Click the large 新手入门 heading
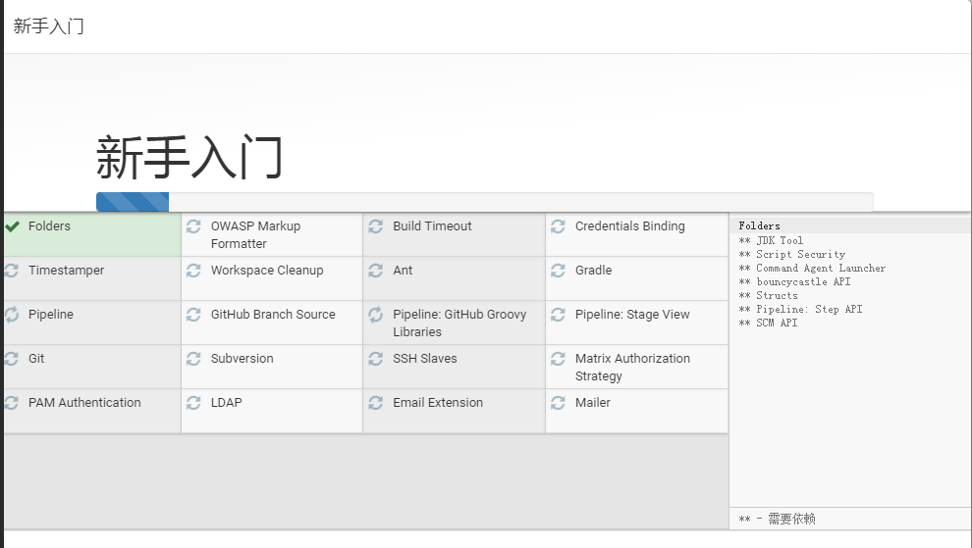The height and width of the screenshot is (548, 972). point(189,157)
